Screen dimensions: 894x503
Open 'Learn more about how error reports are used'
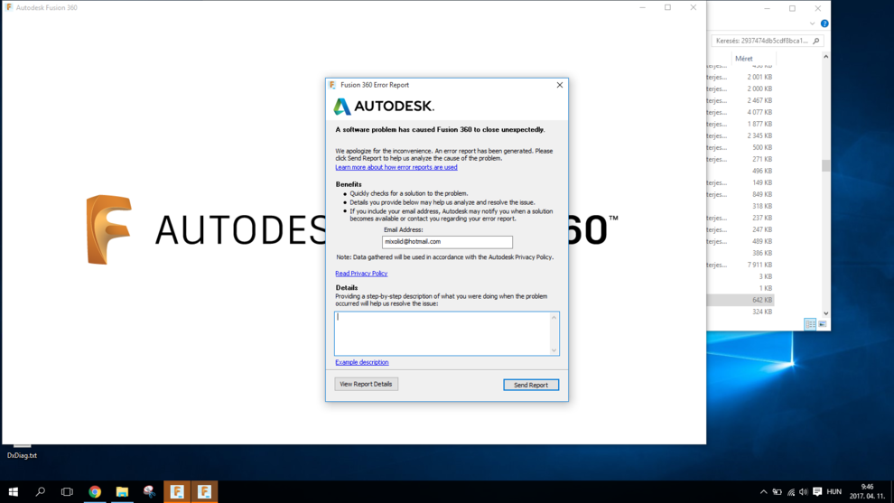396,167
